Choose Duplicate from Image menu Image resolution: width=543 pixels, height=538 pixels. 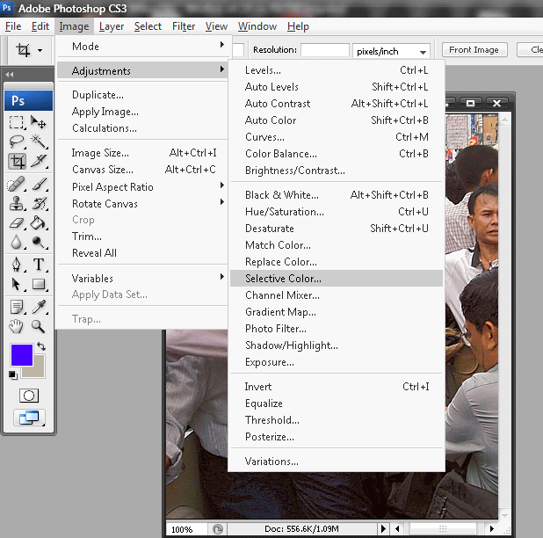click(x=142, y=95)
